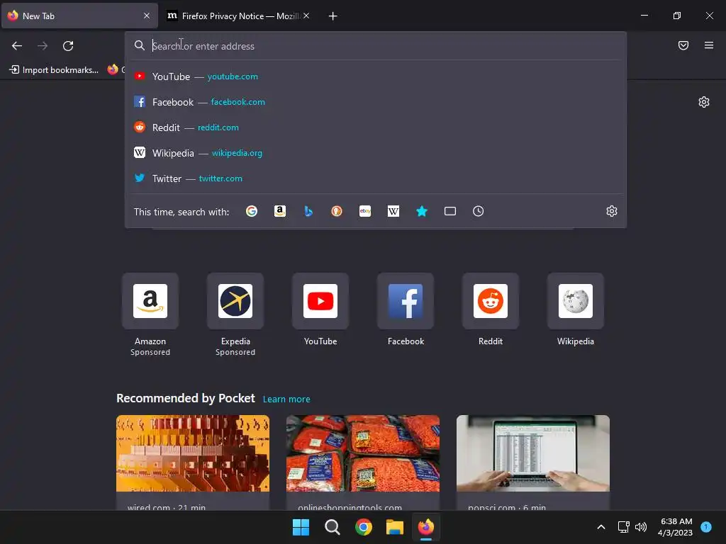The image size is (726, 544).
Task: Reload the current page
Action: 68,46
